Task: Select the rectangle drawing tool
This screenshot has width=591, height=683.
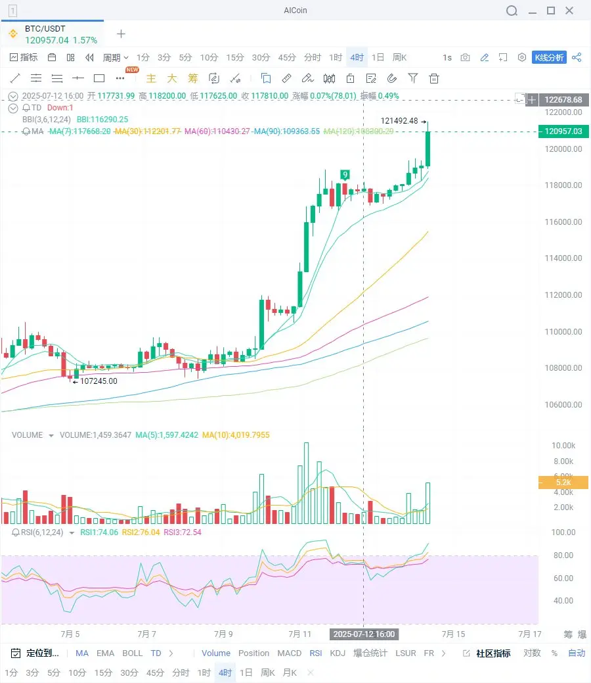Action: pyautogui.click(x=99, y=78)
